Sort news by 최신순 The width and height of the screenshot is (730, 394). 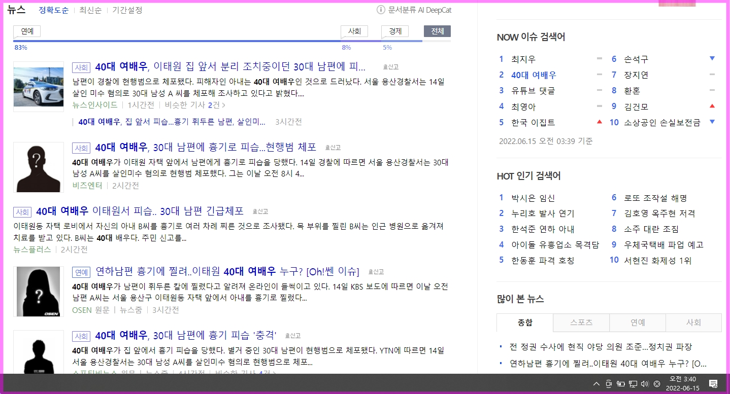(90, 10)
